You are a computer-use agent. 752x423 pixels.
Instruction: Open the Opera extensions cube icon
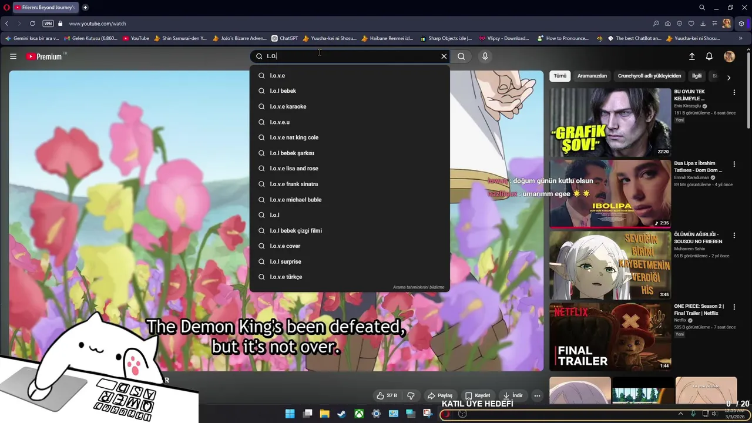(741, 23)
